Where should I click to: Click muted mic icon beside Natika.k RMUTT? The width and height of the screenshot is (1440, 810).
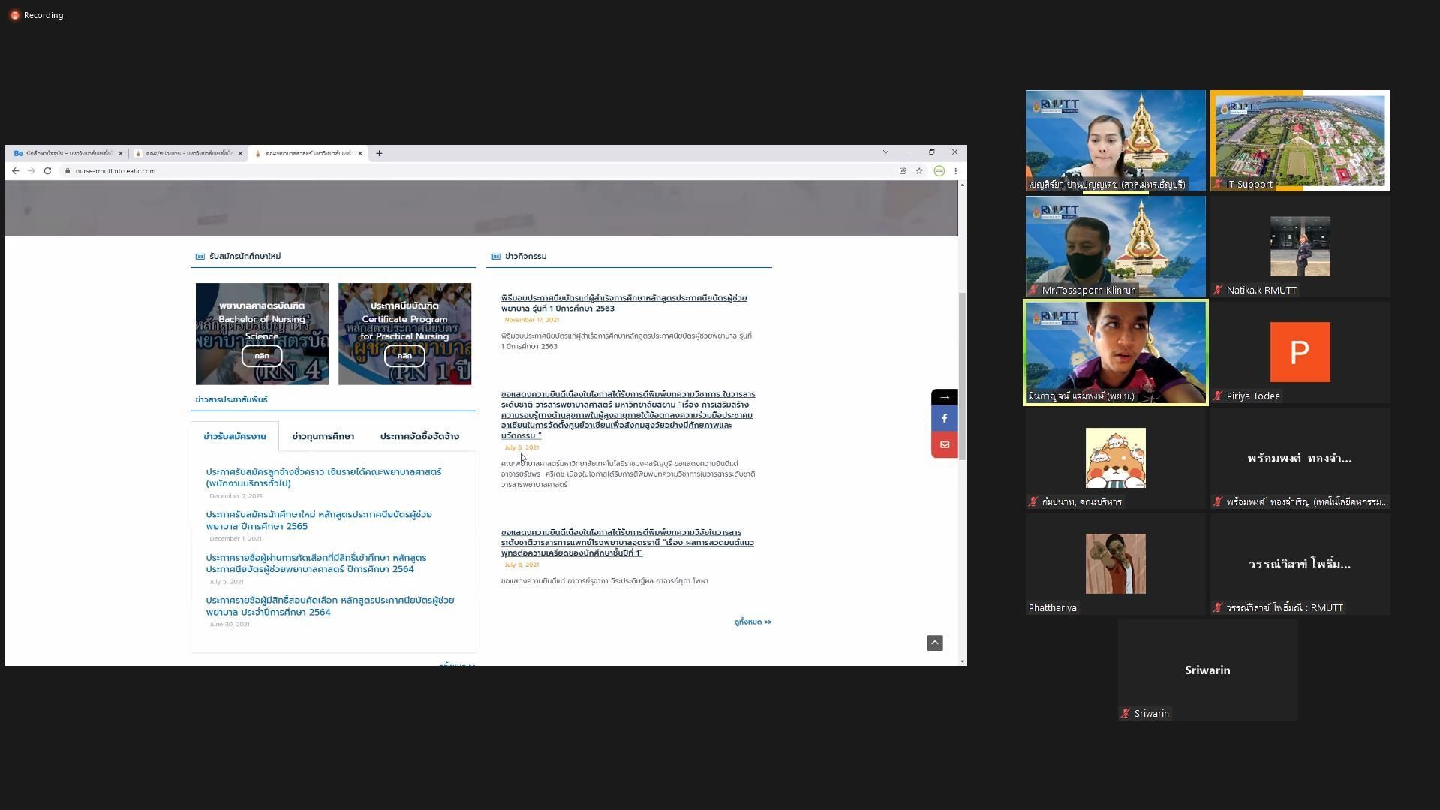(1218, 291)
